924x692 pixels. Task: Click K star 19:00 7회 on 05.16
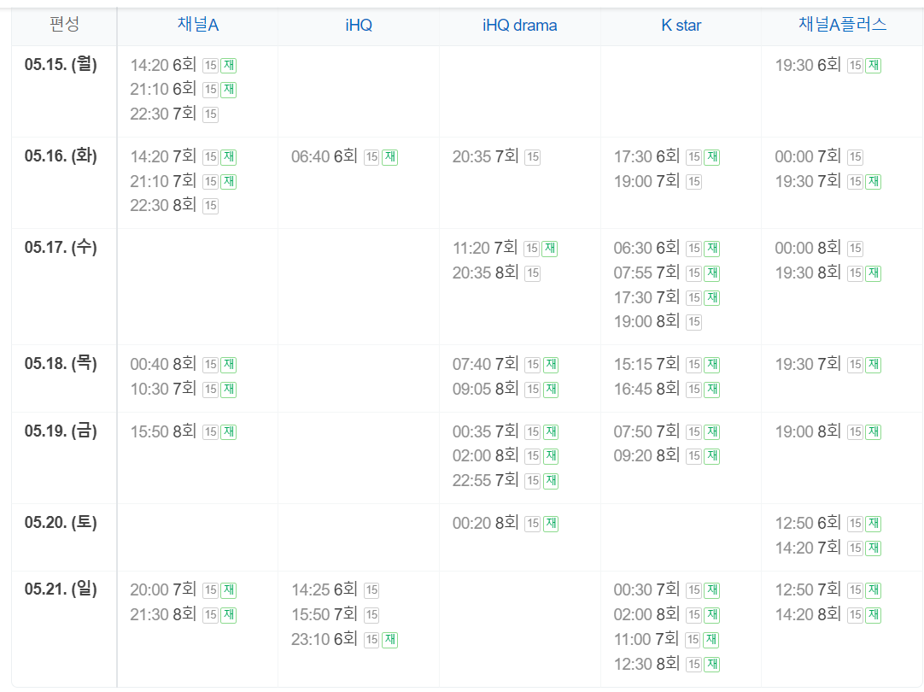[x=646, y=181]
